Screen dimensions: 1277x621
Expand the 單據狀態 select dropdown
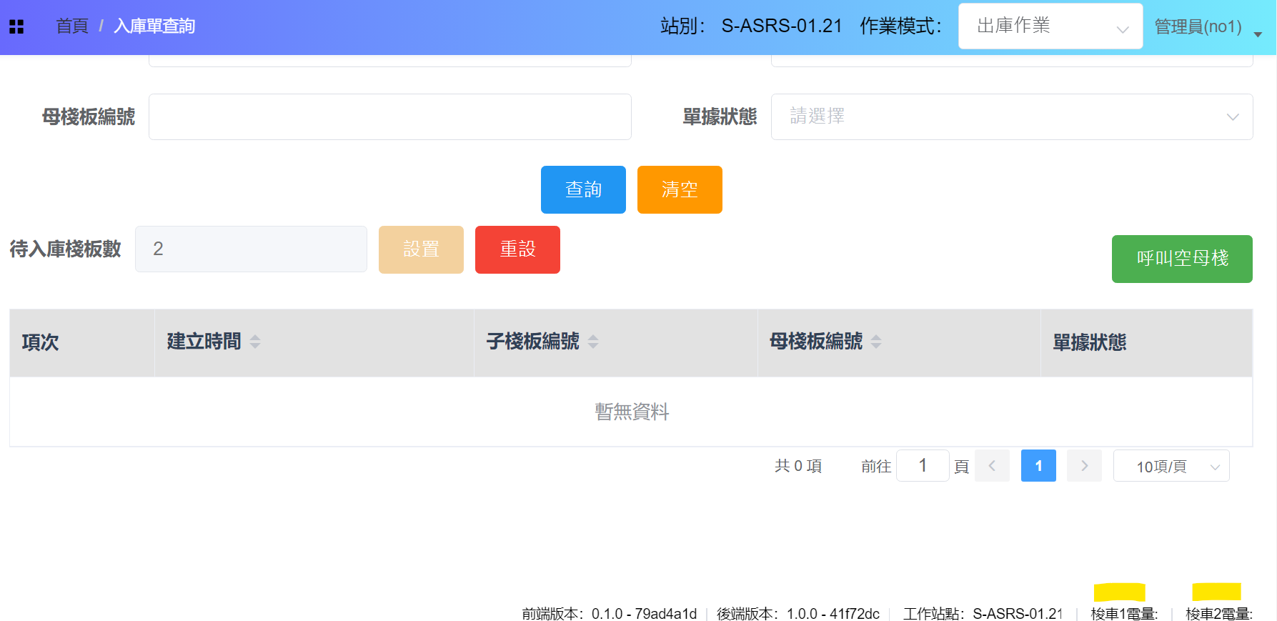coord(1011,116)
